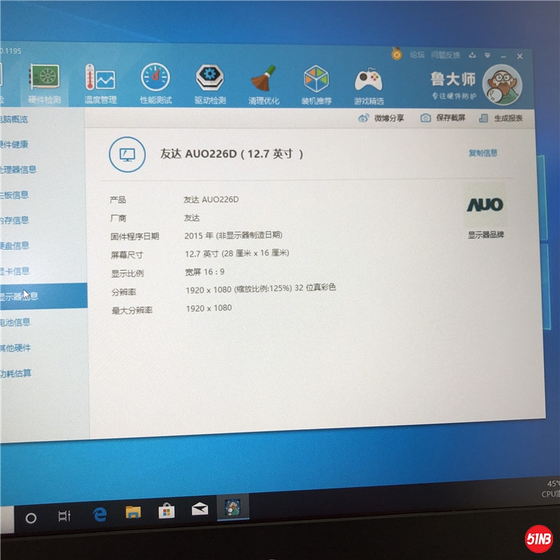Click product value 友达 AUO226D
Screen dimensions: 560x560
tap(211, 199)
